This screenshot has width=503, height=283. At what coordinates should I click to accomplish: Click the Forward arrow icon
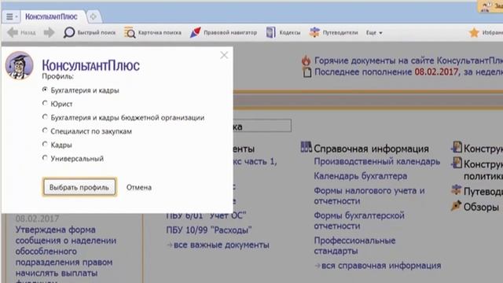coord(49,32)
